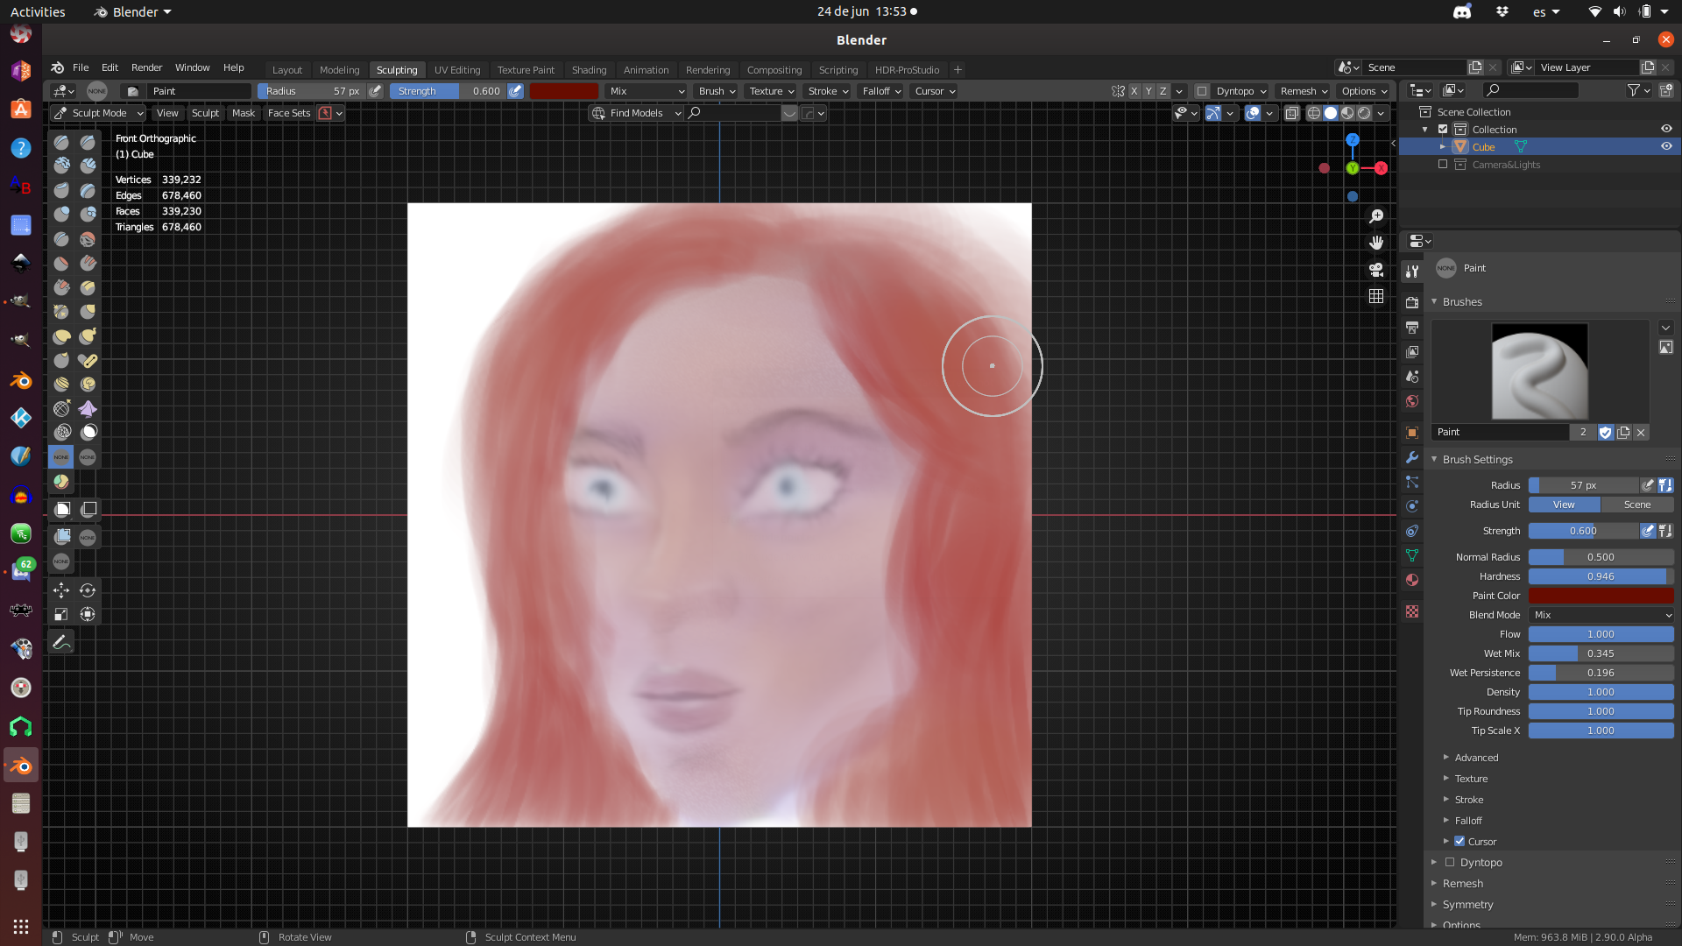Set Radius Unit to Scene

click(x=1636, y=505)
